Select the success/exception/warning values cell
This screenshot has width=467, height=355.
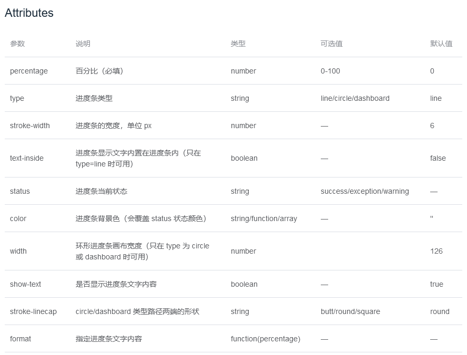point(366,191)
